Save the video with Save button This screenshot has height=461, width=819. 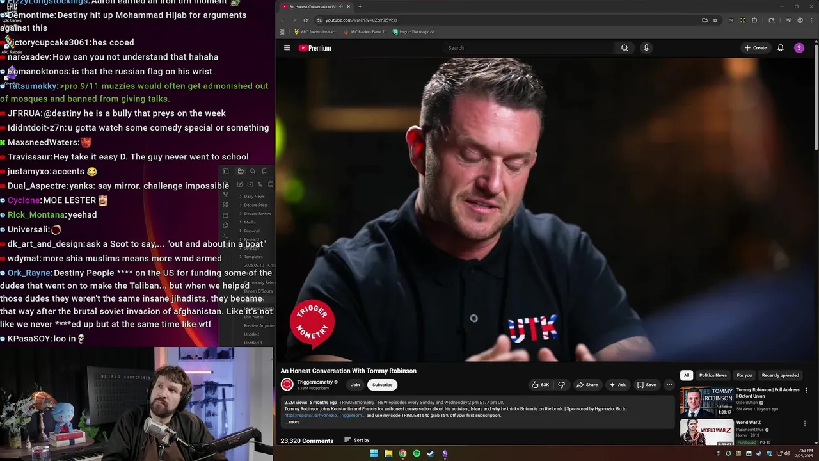tap(646, 385)
